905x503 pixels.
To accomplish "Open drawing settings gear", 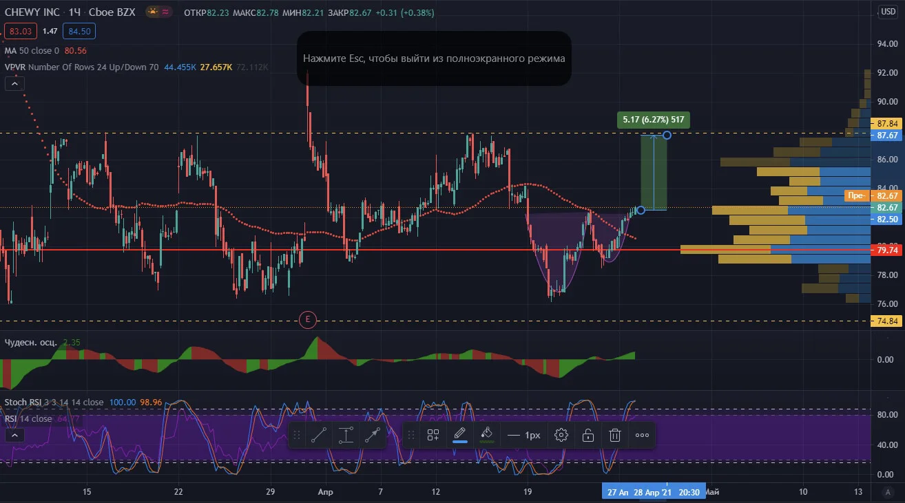I will click(x=561, y=435).
